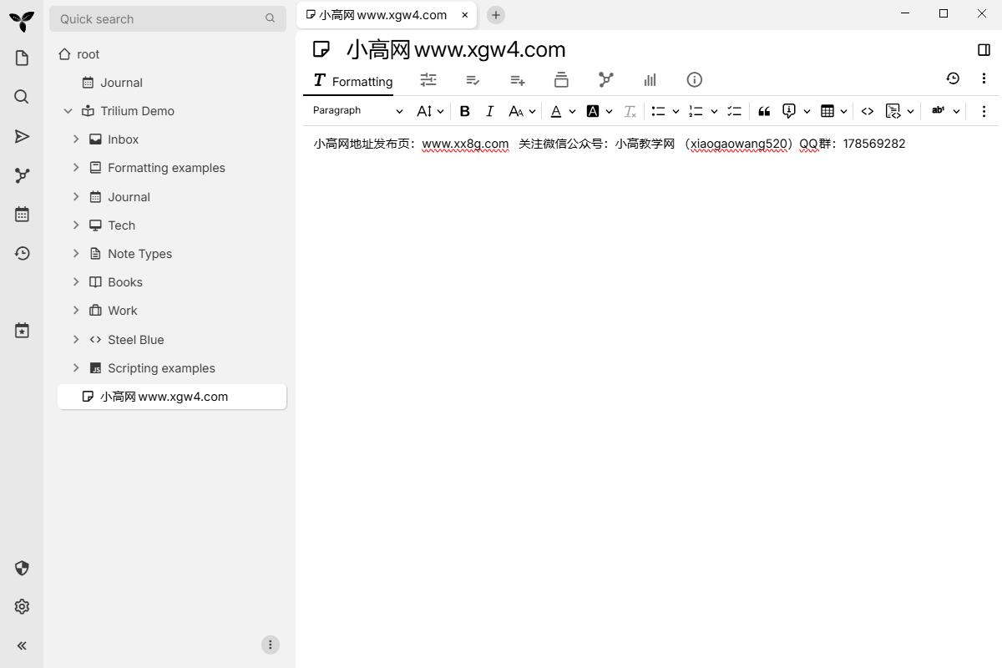Click the note title field
The width and height of the screenshot is (1002, 668).
pyautogui.click(x=653, y=49)
